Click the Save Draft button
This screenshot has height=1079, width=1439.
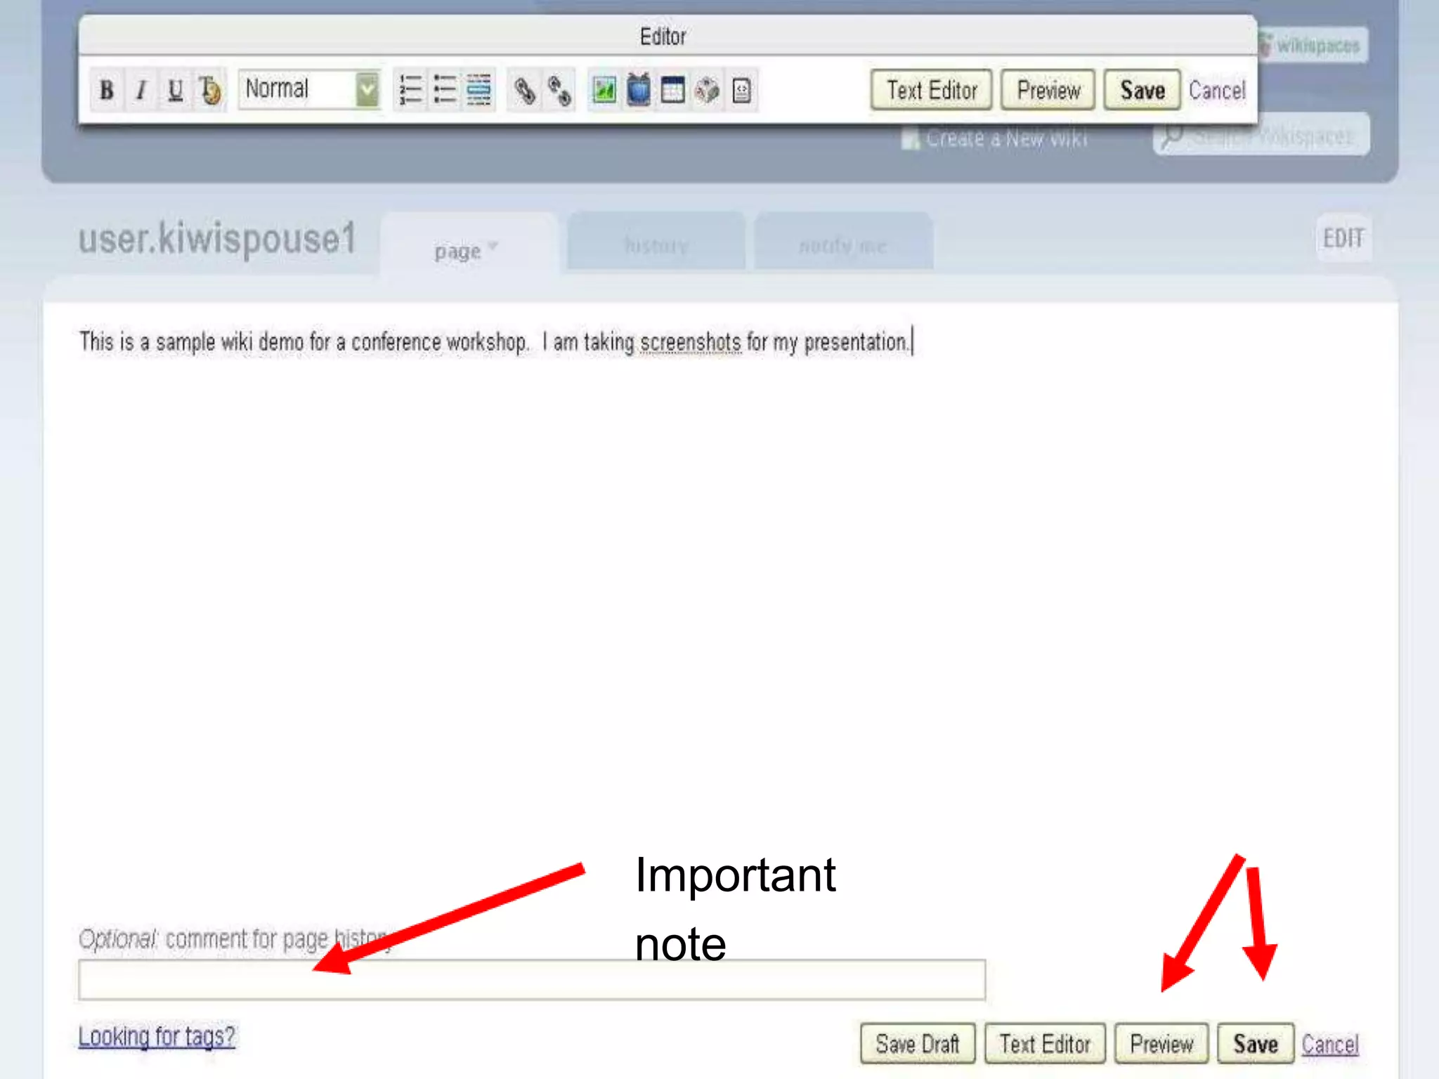pos(918,1043)
